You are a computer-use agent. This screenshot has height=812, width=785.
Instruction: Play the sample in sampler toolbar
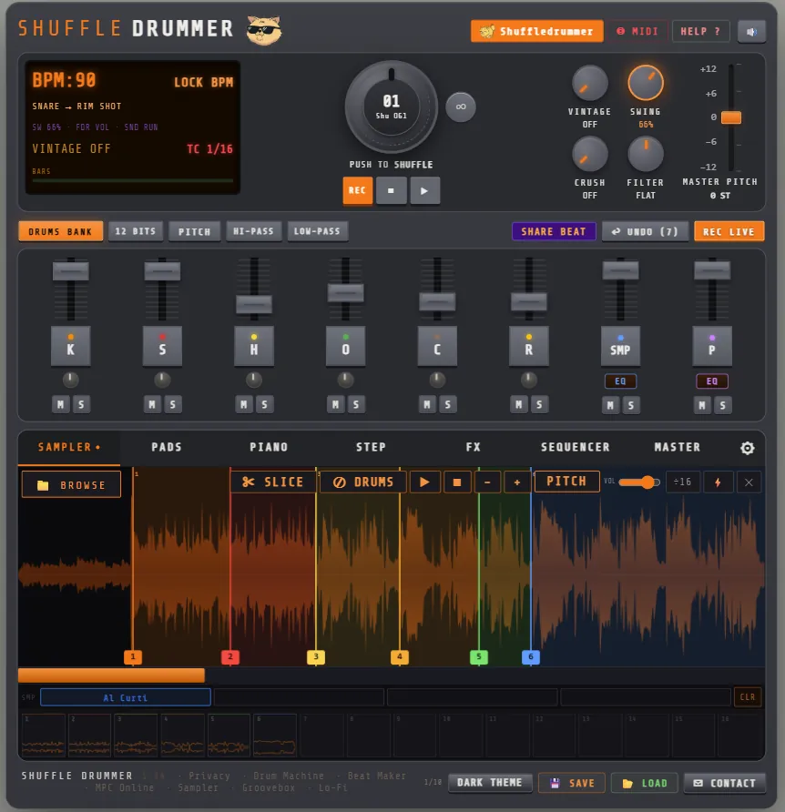pyautogui.click(x=424, y=482)
